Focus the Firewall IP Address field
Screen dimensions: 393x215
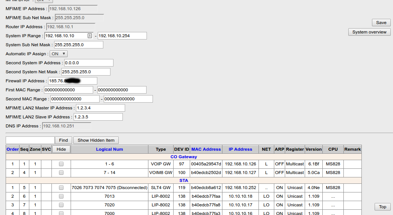pos(73,81)
